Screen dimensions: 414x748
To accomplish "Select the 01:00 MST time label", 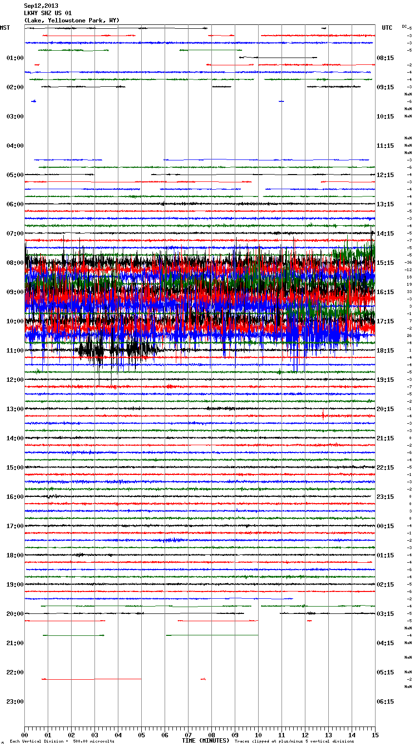I will 15,58.
